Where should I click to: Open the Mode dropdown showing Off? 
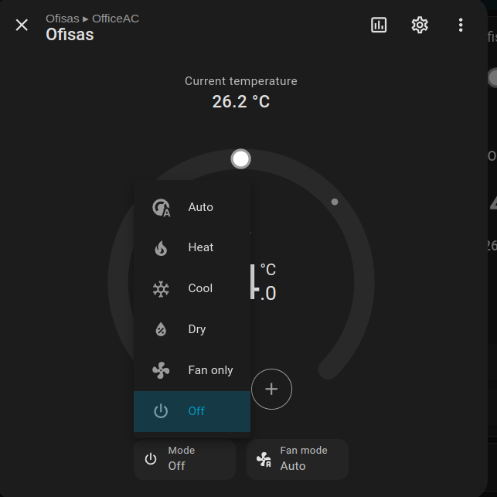(x=185, y=459)
